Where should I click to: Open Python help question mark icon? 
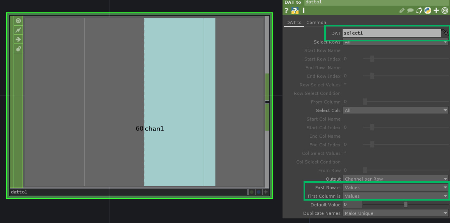tap(295, 11)
